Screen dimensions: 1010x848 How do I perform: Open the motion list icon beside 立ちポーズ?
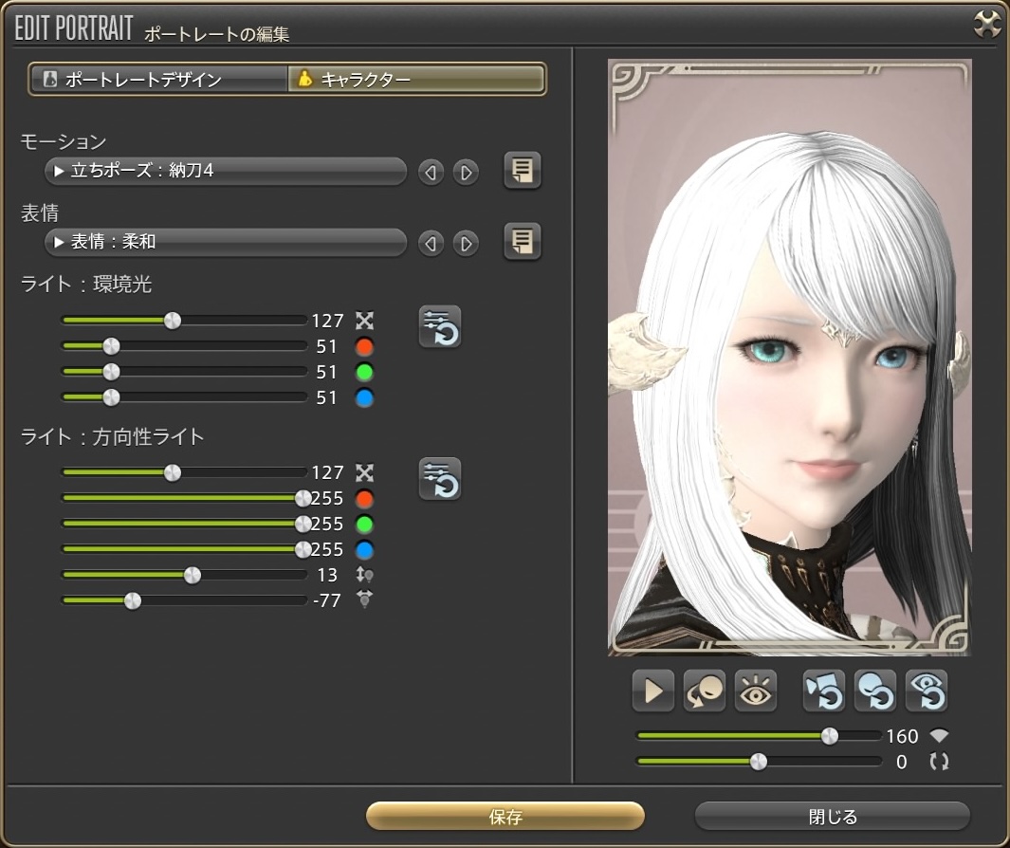tap(522, 171)
